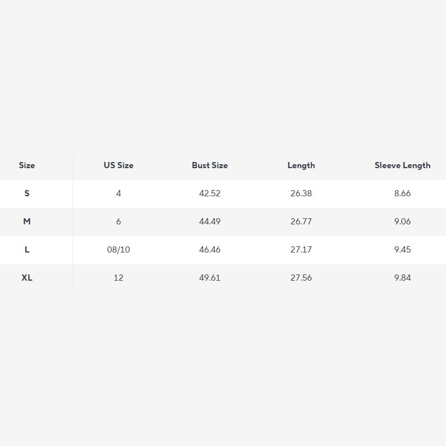The image size is (446, 446).
Task: Click the Sleeve Length header
Action: click(402, 165)
